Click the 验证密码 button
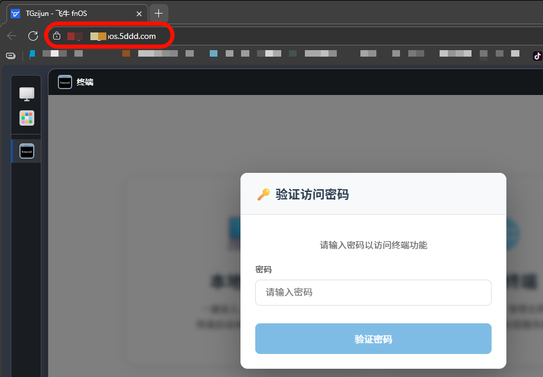 tap(373, 339)
